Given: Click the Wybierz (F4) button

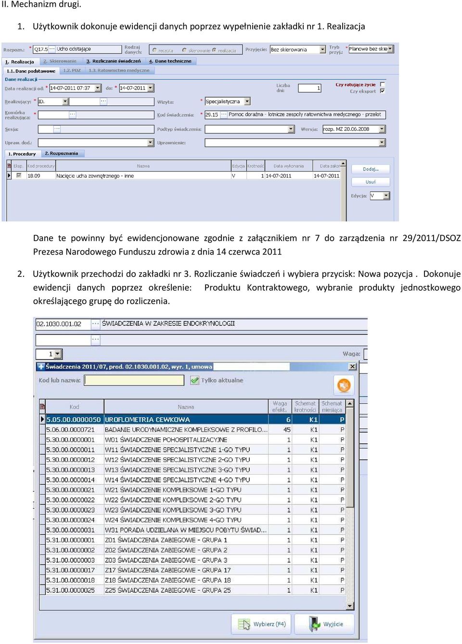Looking at the screenshot, I should [x=261, y=624].
